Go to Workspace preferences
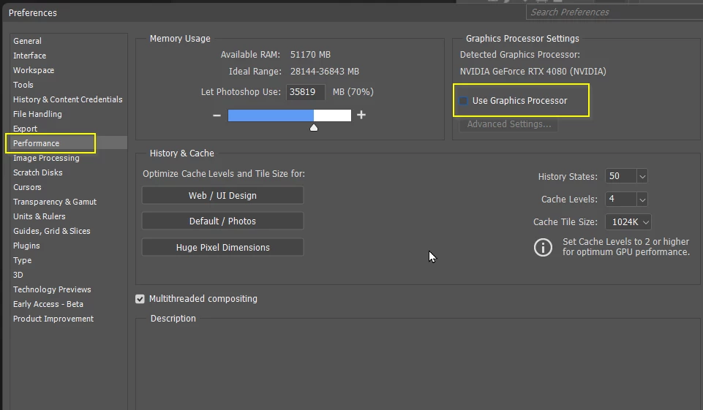703x410 pixels. [34, 70]
